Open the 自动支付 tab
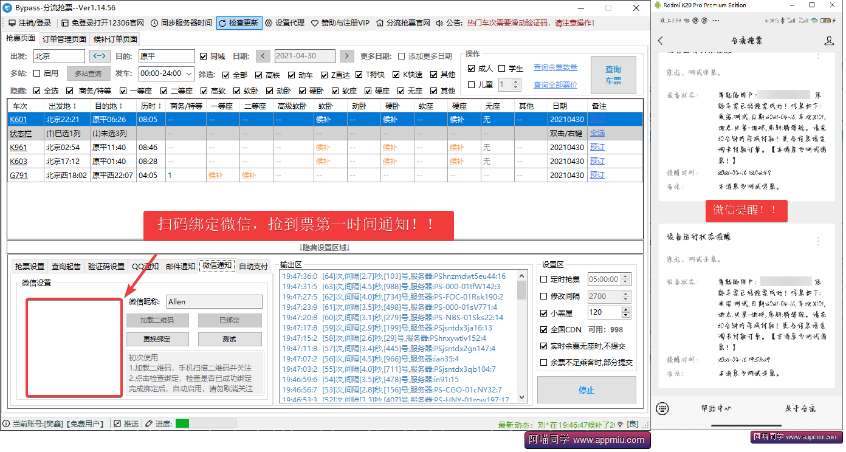The width and height of the screenshot is (846, 452). pos(253,266)
